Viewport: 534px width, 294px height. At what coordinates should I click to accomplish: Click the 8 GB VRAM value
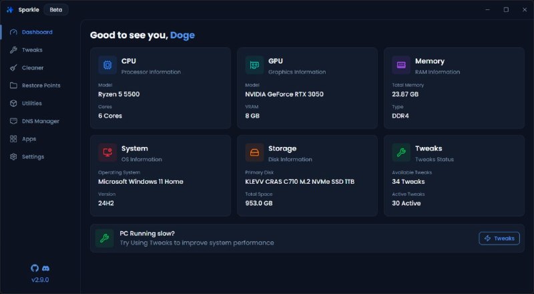click(x=252, y=116)
